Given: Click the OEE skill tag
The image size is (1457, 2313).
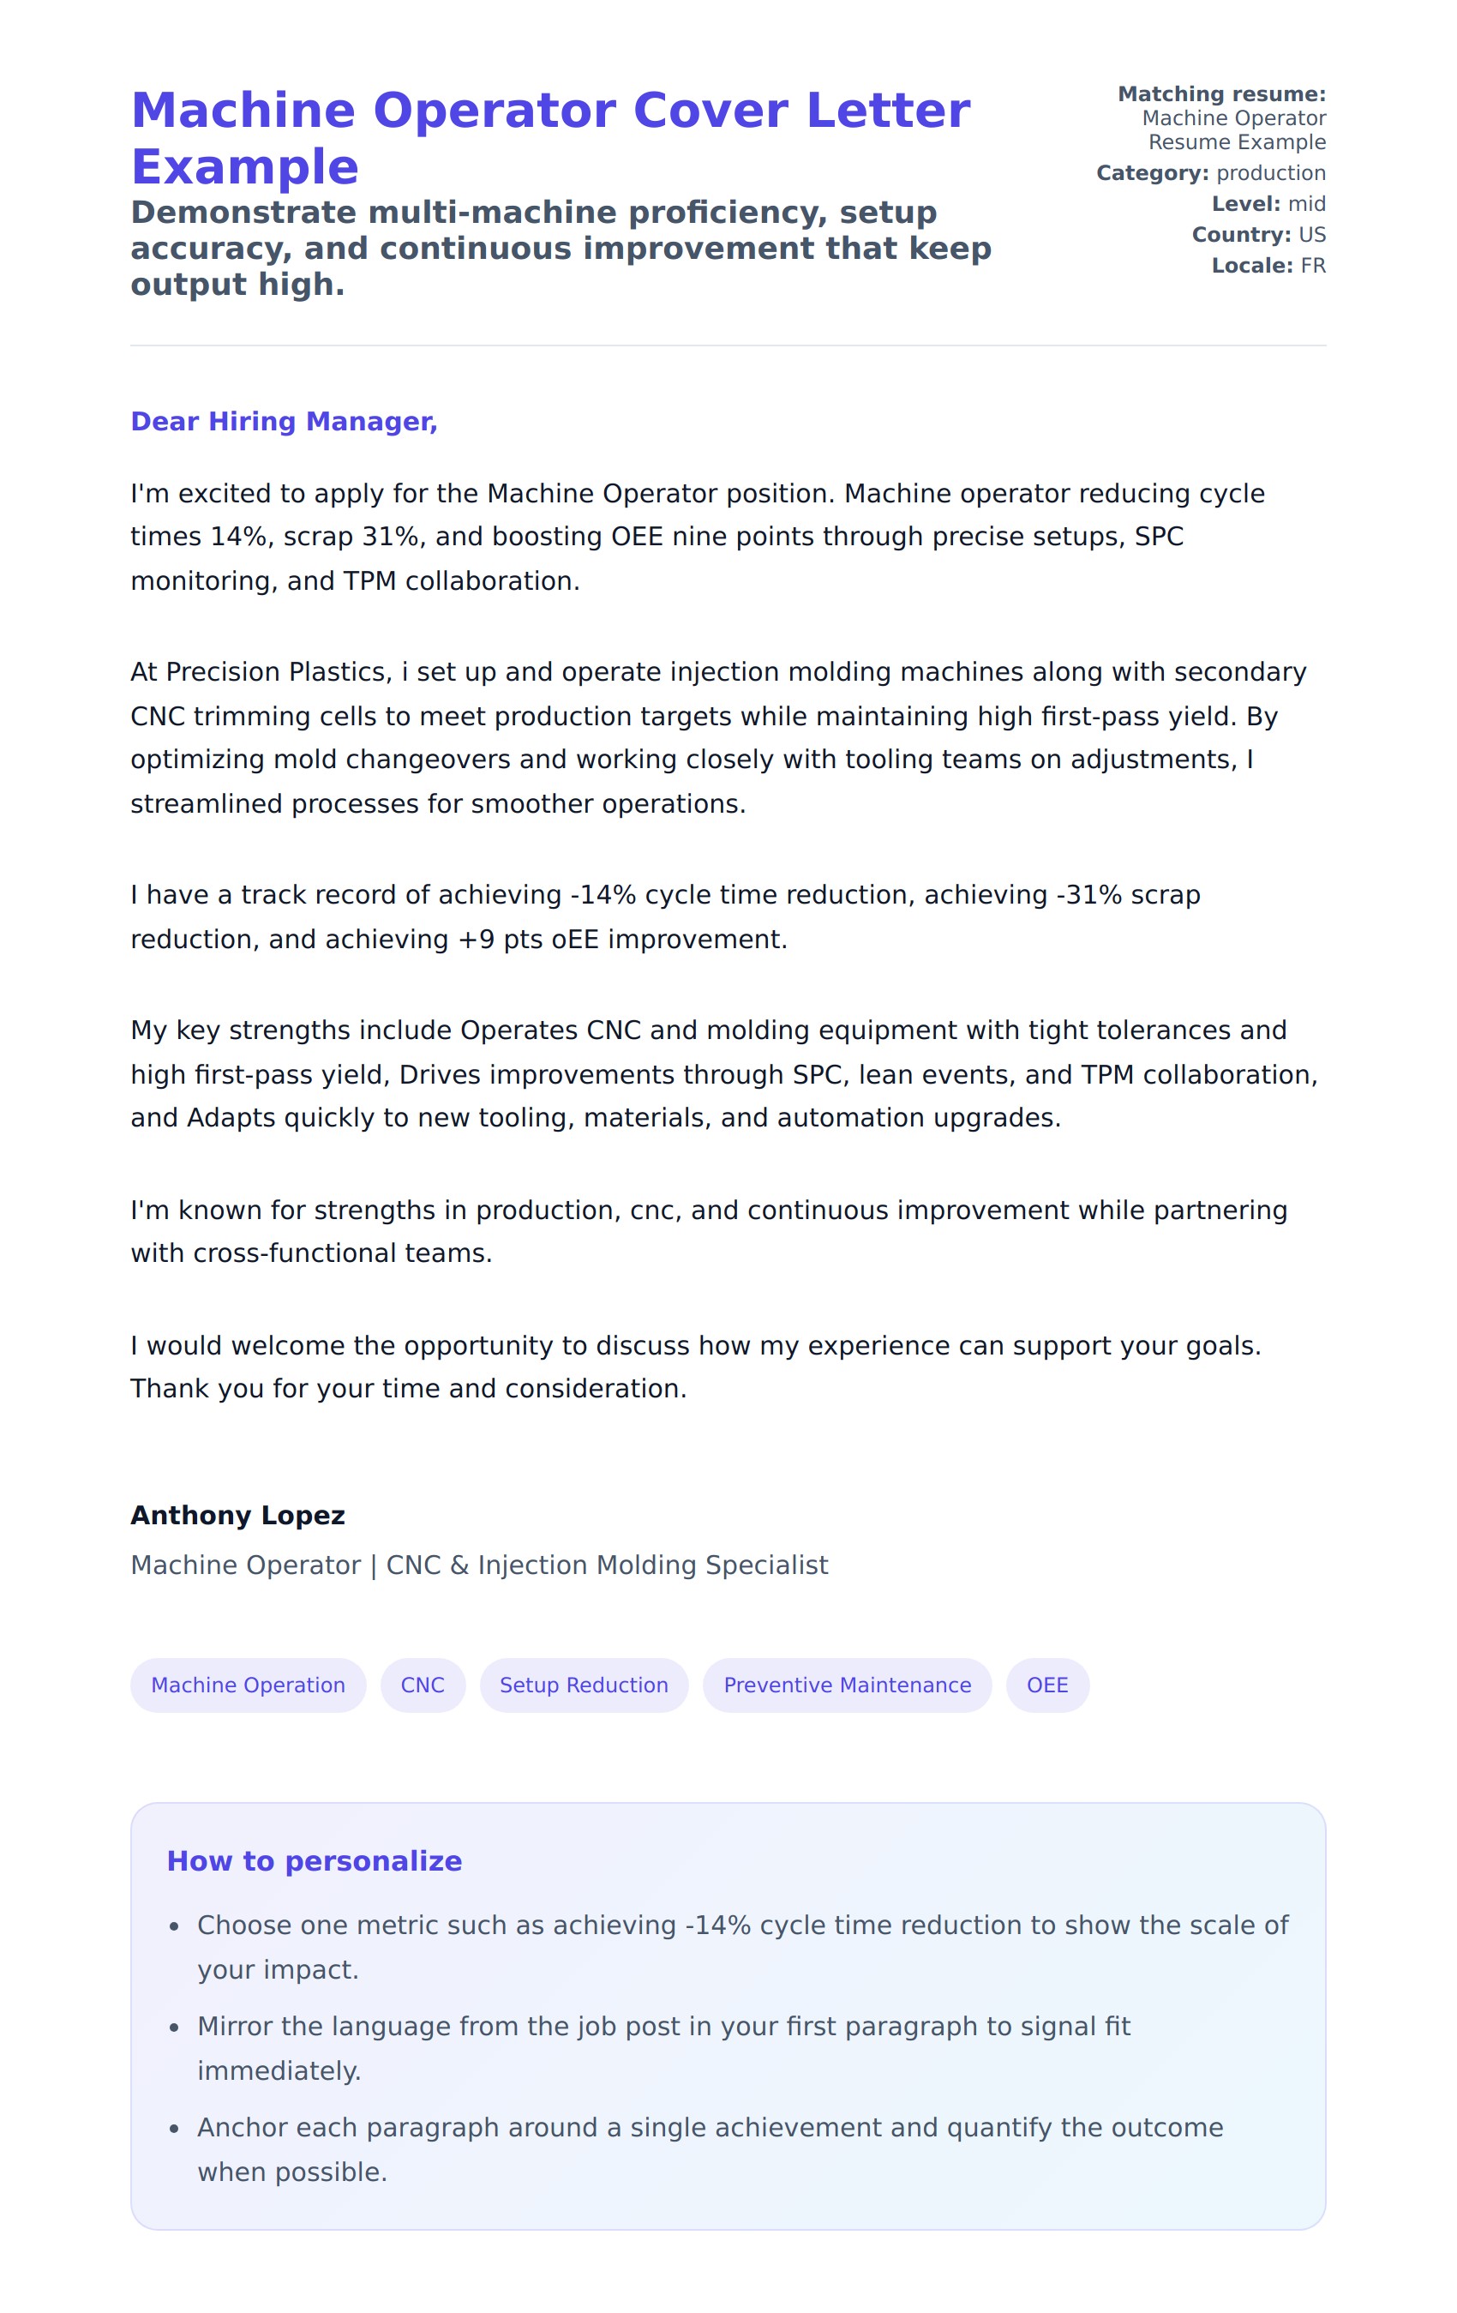Looking at the screenshot, I should point(1046,1685).
